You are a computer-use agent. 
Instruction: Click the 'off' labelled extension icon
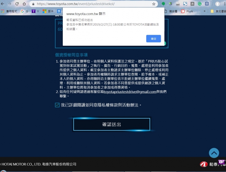(178, 4)
